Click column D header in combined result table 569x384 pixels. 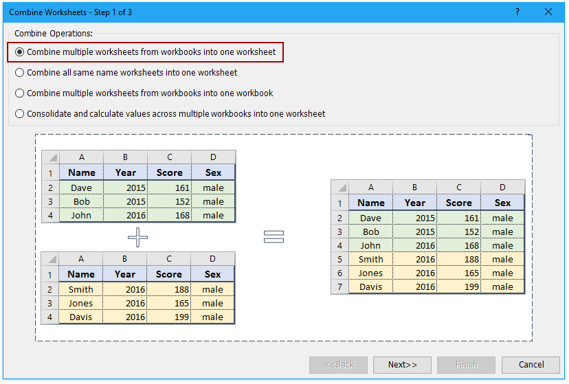coord(502,188)
